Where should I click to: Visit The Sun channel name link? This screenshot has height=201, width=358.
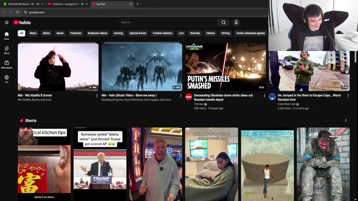click(199, 104)
